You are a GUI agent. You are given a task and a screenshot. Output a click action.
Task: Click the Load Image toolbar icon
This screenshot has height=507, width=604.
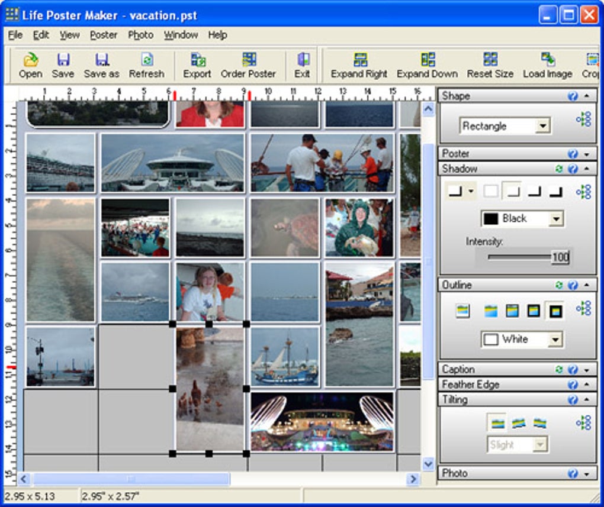tap(547, 60)
